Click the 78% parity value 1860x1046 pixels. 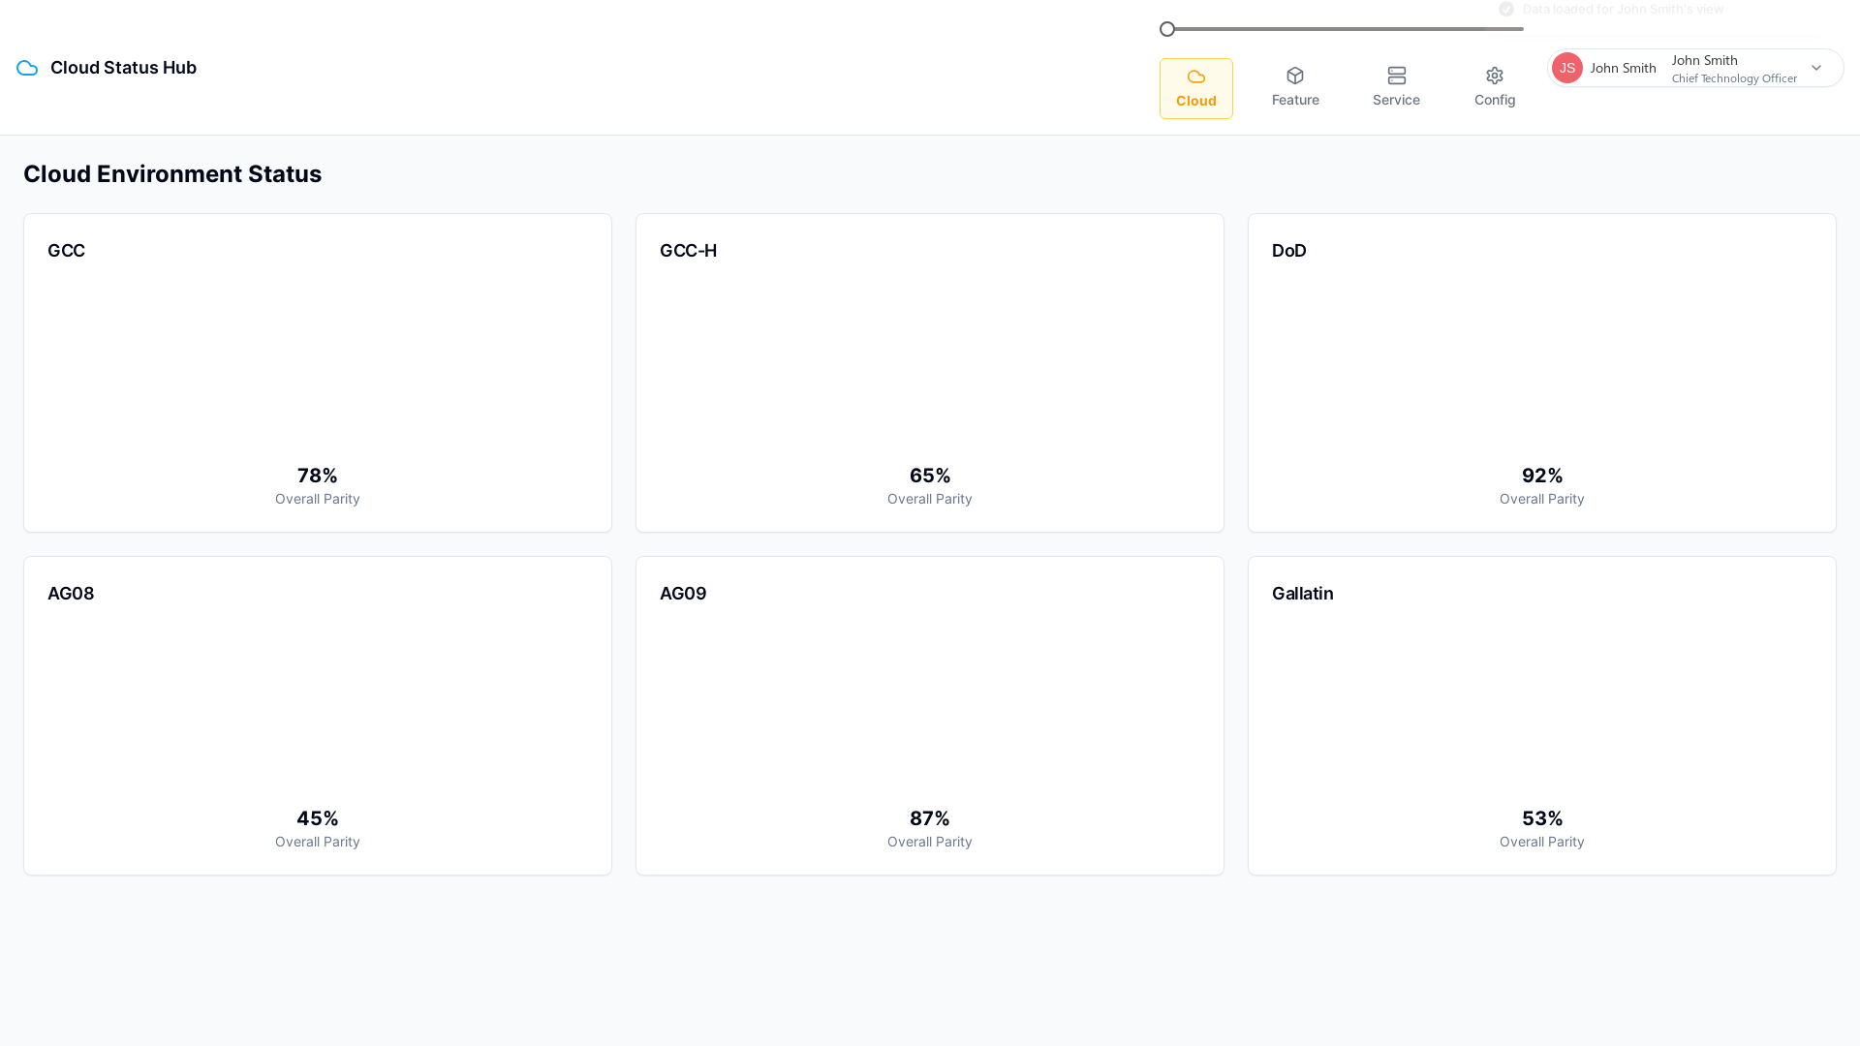pos(318,476)
